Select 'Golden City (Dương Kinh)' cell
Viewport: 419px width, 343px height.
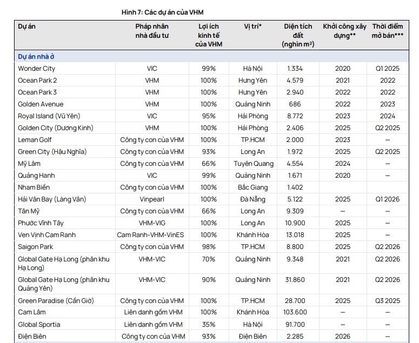tap(56, 128)
